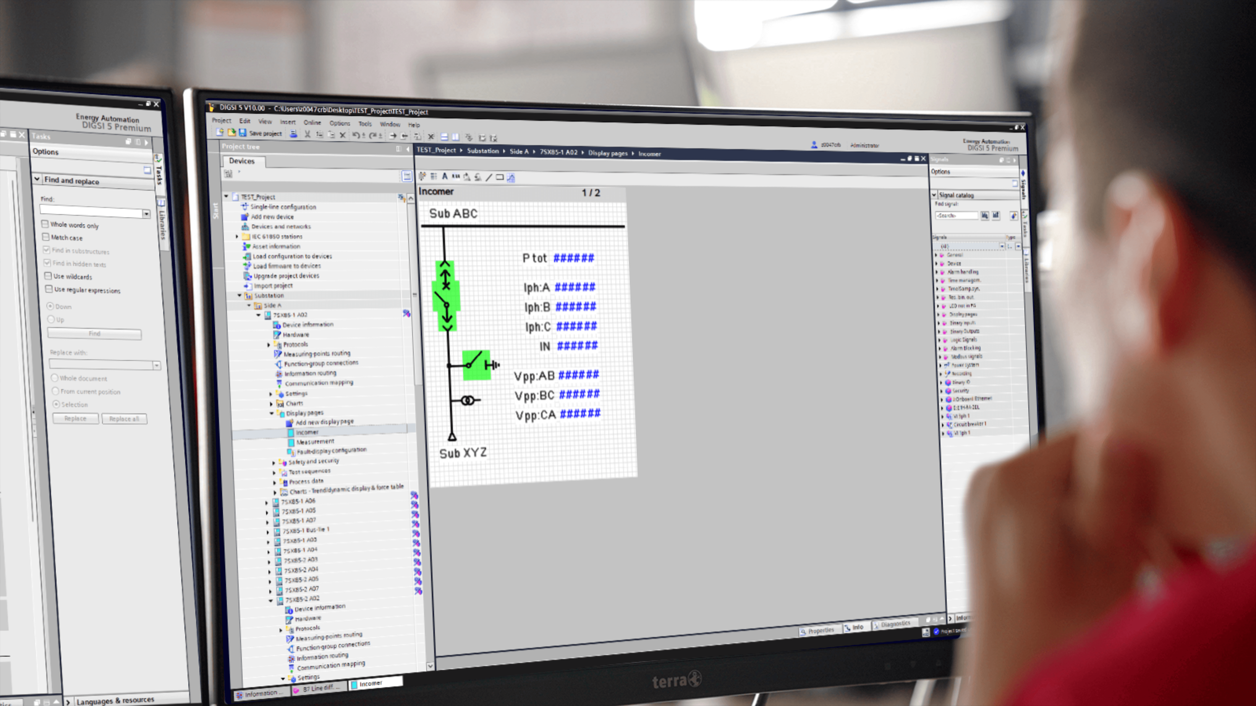1256x706 pixels.
Task: Click Display pages in breadcrumb path
Action: (608, 153)
